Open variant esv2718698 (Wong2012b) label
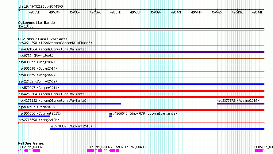This screenshot has width=273, height=154. (x=39, y=120)
